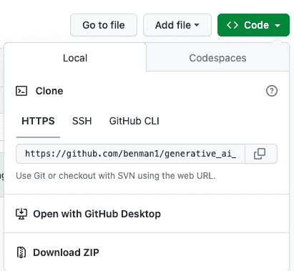Select the HTTPS clone option
This screenshot has height=271, width=294.
pos(38,121)
